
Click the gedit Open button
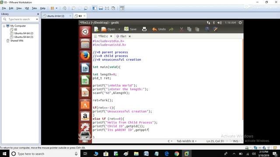tap(108, 29)
